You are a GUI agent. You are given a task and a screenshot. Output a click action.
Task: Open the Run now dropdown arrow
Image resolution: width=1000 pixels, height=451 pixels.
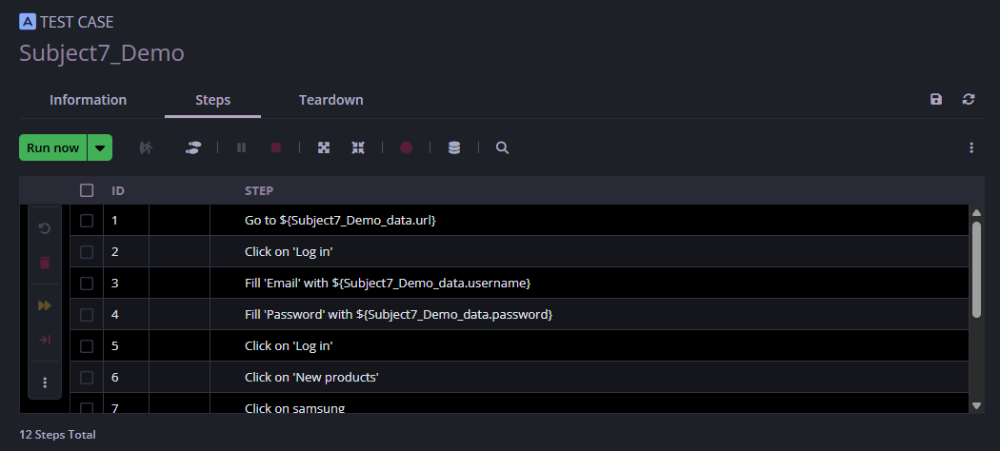coord(100,148)
